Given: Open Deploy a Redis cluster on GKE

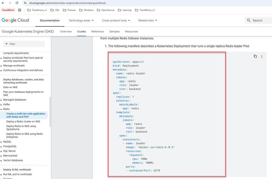Looking at the screenshot, I should (x=23, y=122).
